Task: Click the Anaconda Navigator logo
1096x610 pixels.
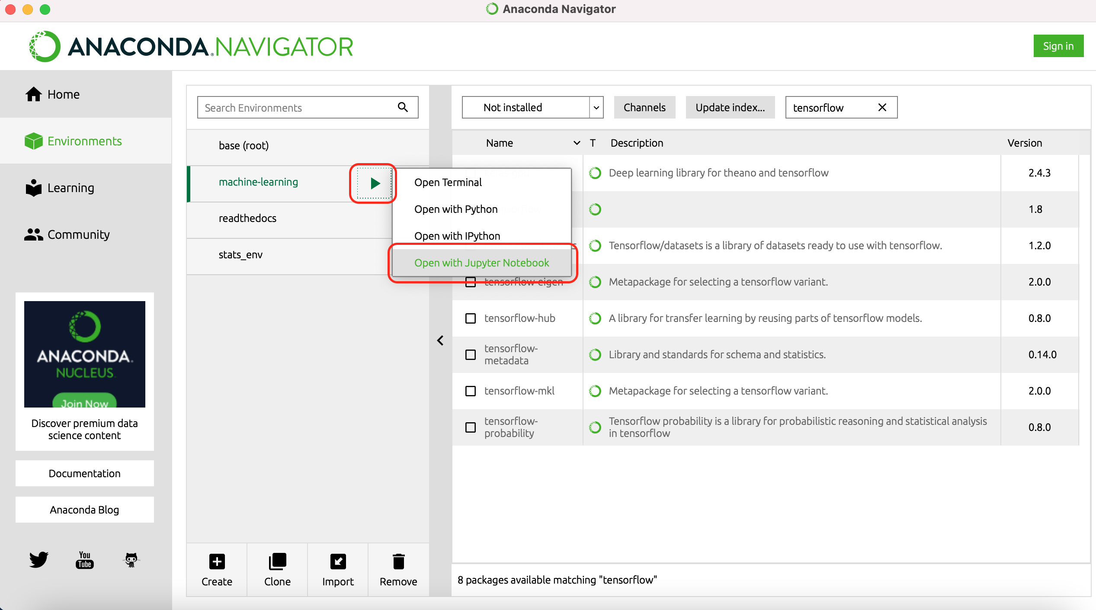Action: (191, 46)
